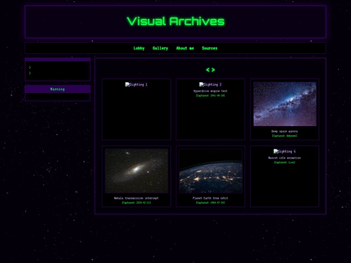Open the Deep space aurora photo
This screenshot has width=351, height=263.
pyautogui.click(x=285, y=104)
